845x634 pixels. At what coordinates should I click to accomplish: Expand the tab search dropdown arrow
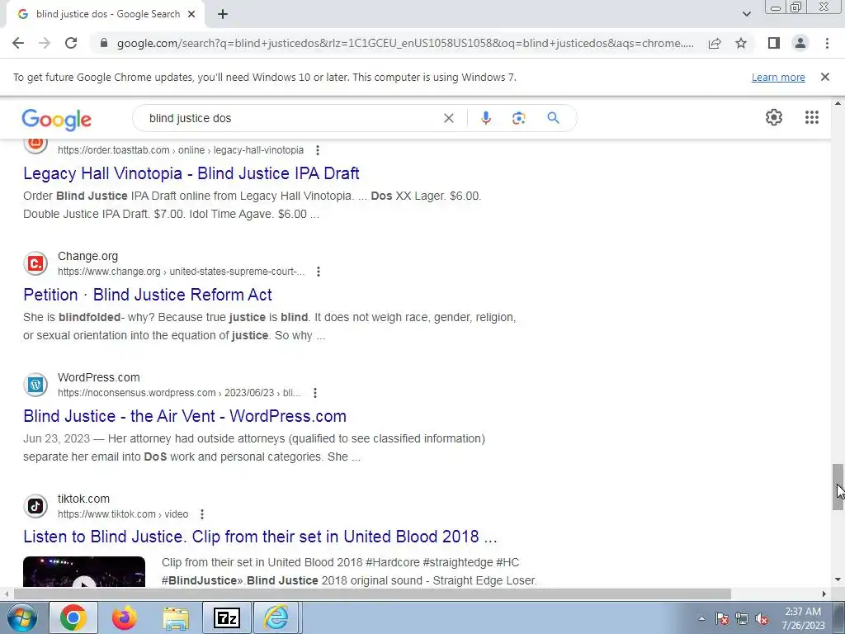click(746, 14)
